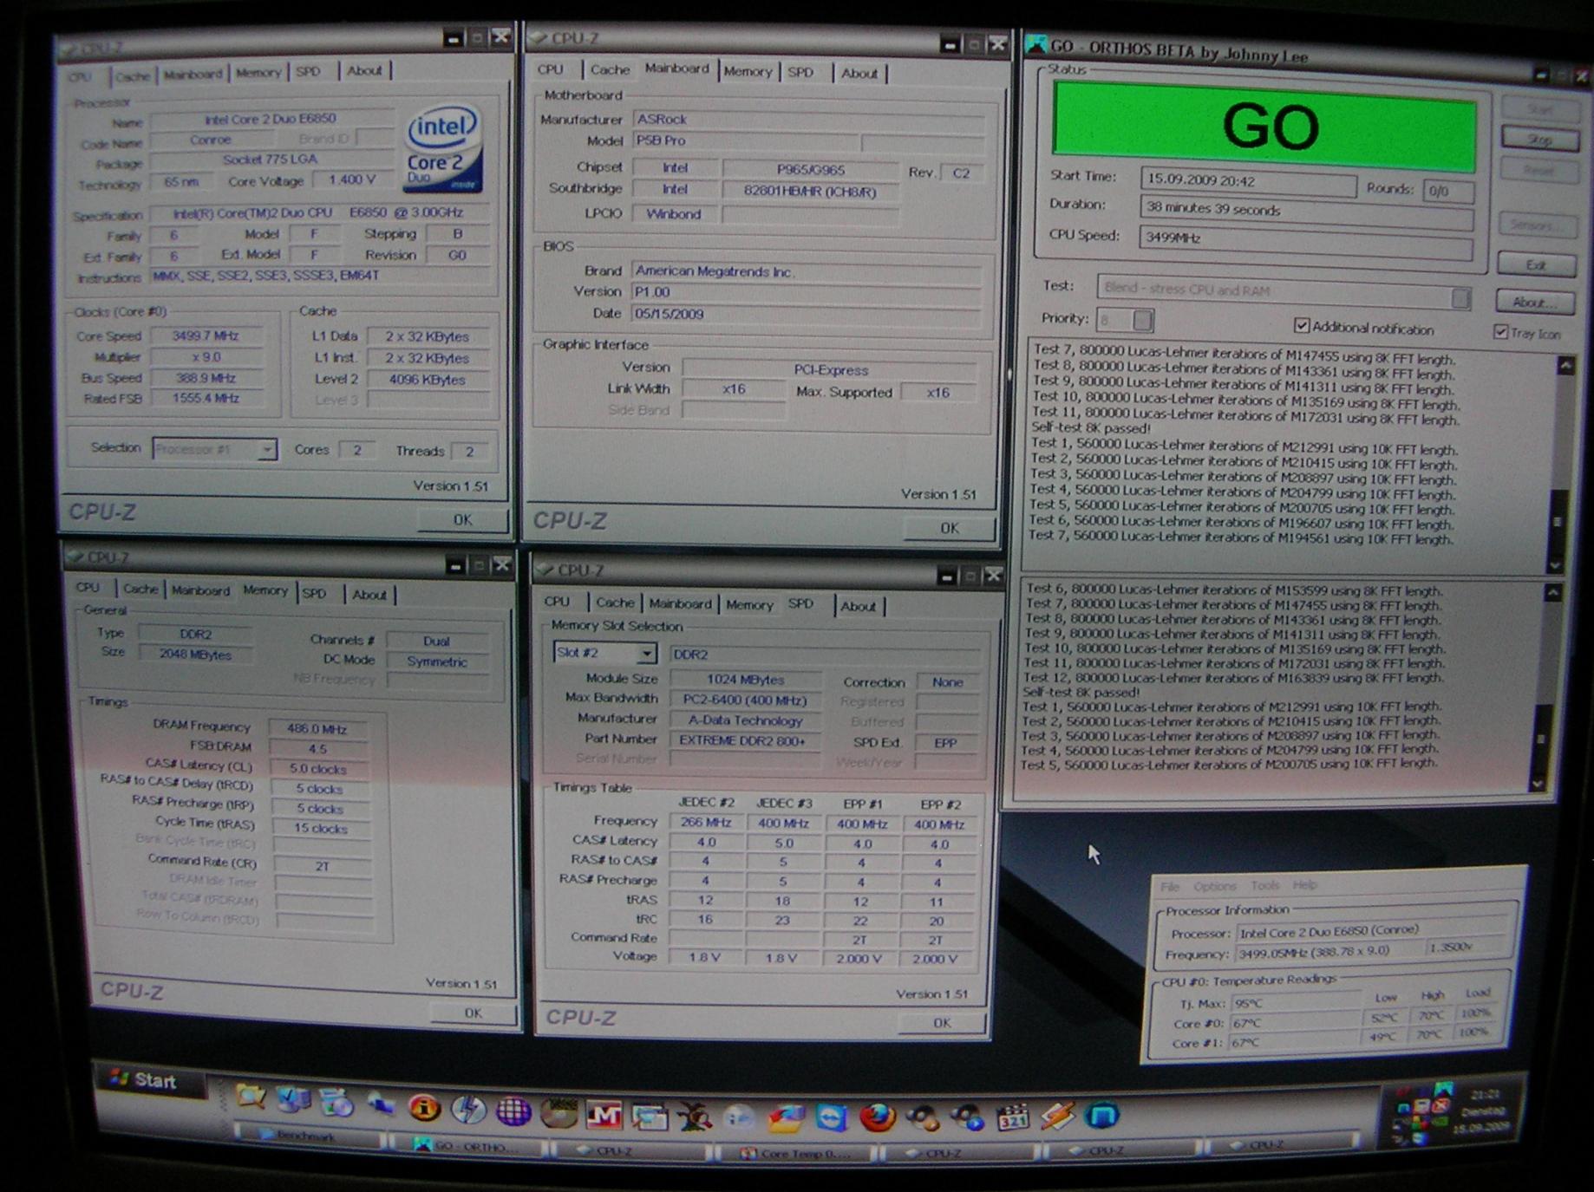Click OK in the CPU tab CPU-Z window
The width and height of the screenshot is (1594, 1192).
click(462, 519)
